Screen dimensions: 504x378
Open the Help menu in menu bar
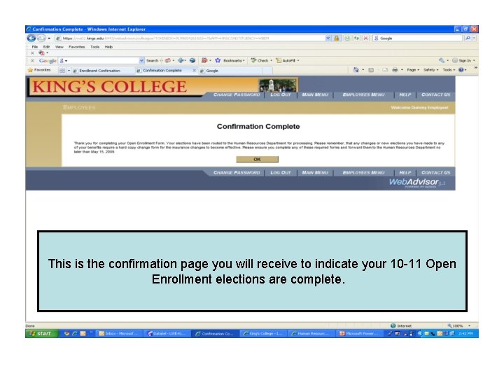click(x=108, y=47)
